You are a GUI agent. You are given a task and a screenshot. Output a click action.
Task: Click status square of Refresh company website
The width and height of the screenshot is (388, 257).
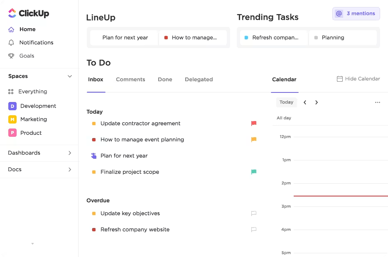[x=94, y=229]
